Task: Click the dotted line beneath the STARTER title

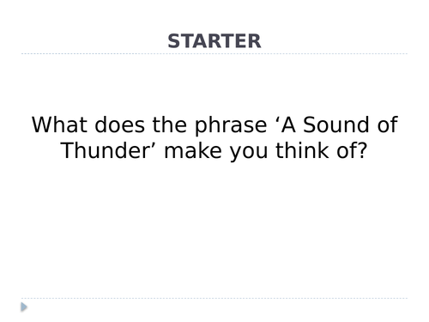Action: 214,53
